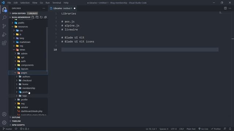Collapse the resources folder
The width and height of the screenshot is (234, 131).
coord(23,27)
